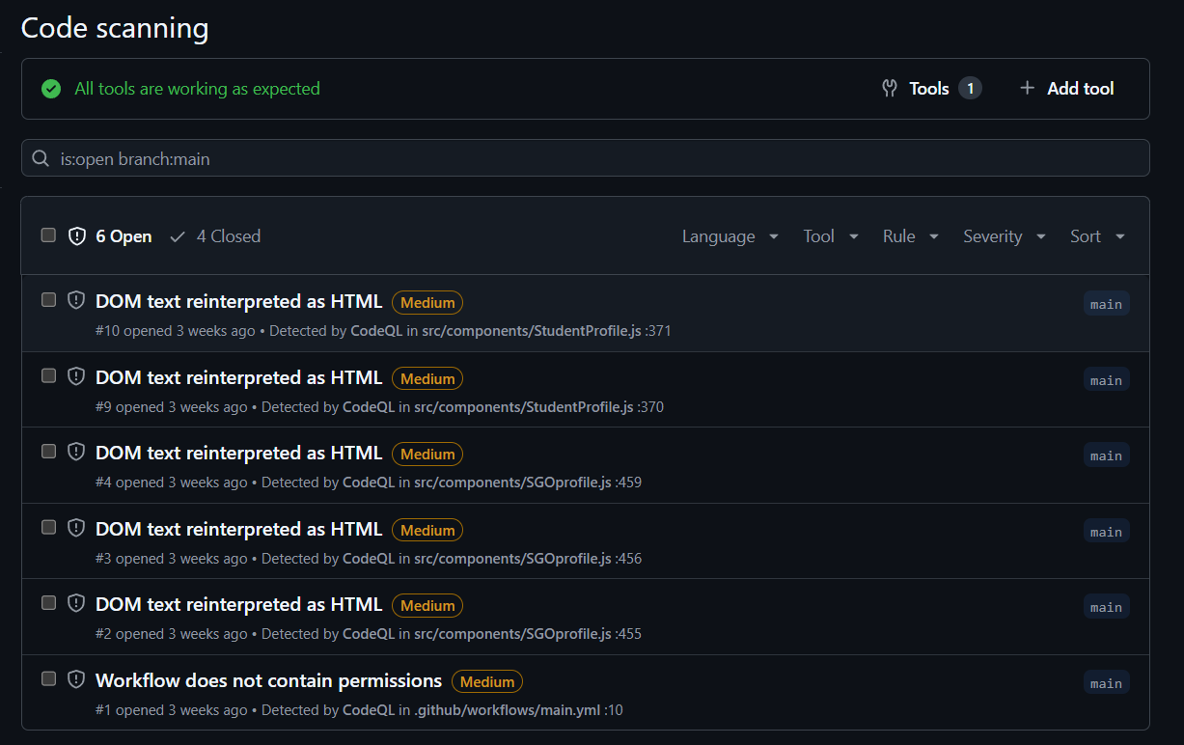
Task: Check the box for alert #3
Action: tap(48, 528)
